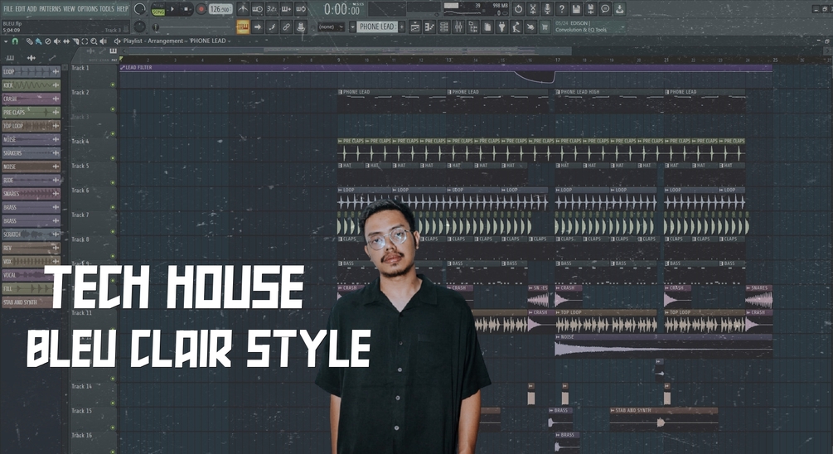The height and width of the screenshot is (454, 833).
Task: Open the Channel rack via toolbar icon
Action: [444, 27]
